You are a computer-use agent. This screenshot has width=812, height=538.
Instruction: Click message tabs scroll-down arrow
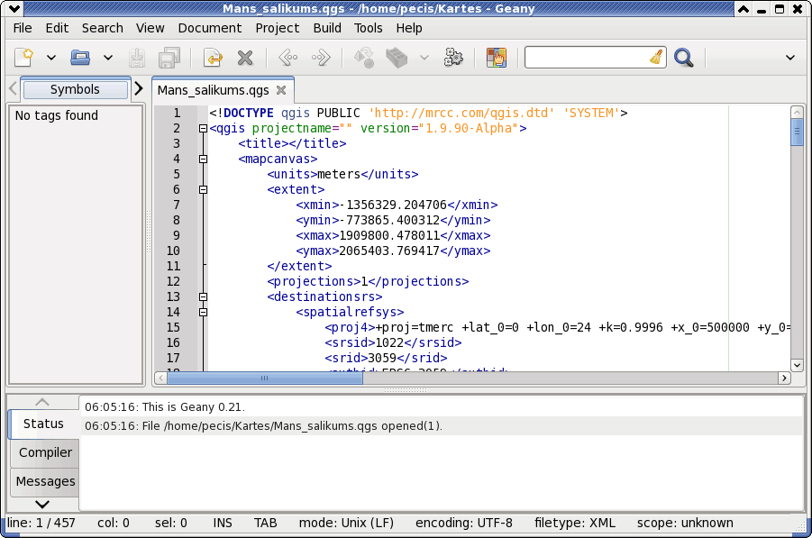pyautogui.click(x=42, y=504)
